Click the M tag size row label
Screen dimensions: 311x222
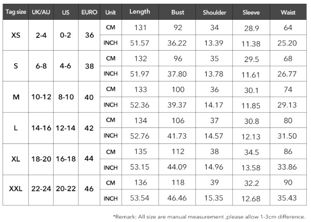click(16, 97)
